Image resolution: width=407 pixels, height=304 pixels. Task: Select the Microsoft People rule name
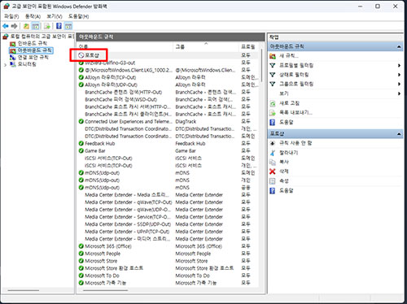tap(103, 254)
